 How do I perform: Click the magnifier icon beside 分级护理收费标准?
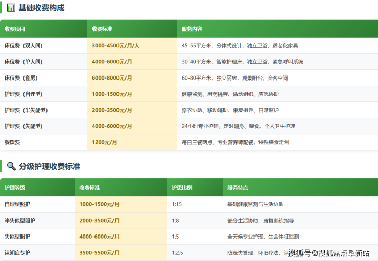pos(11,166)
